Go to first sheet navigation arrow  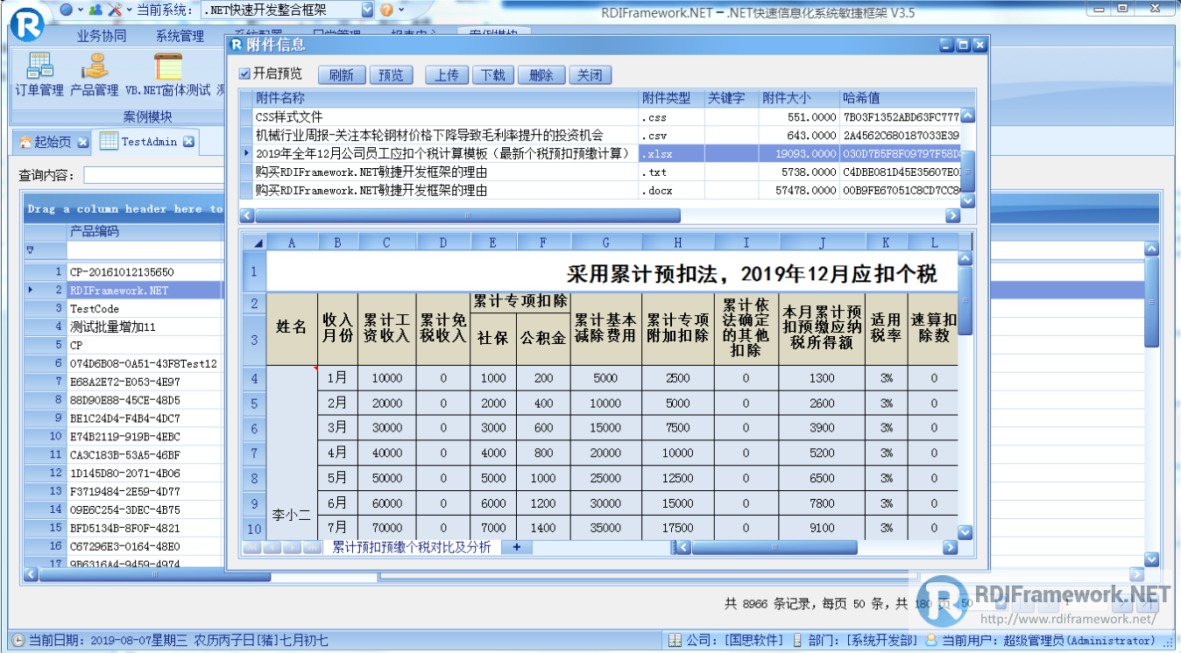[251, 548]
